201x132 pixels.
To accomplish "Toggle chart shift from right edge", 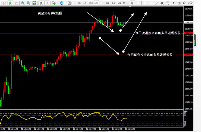I will tap(47, 3).
